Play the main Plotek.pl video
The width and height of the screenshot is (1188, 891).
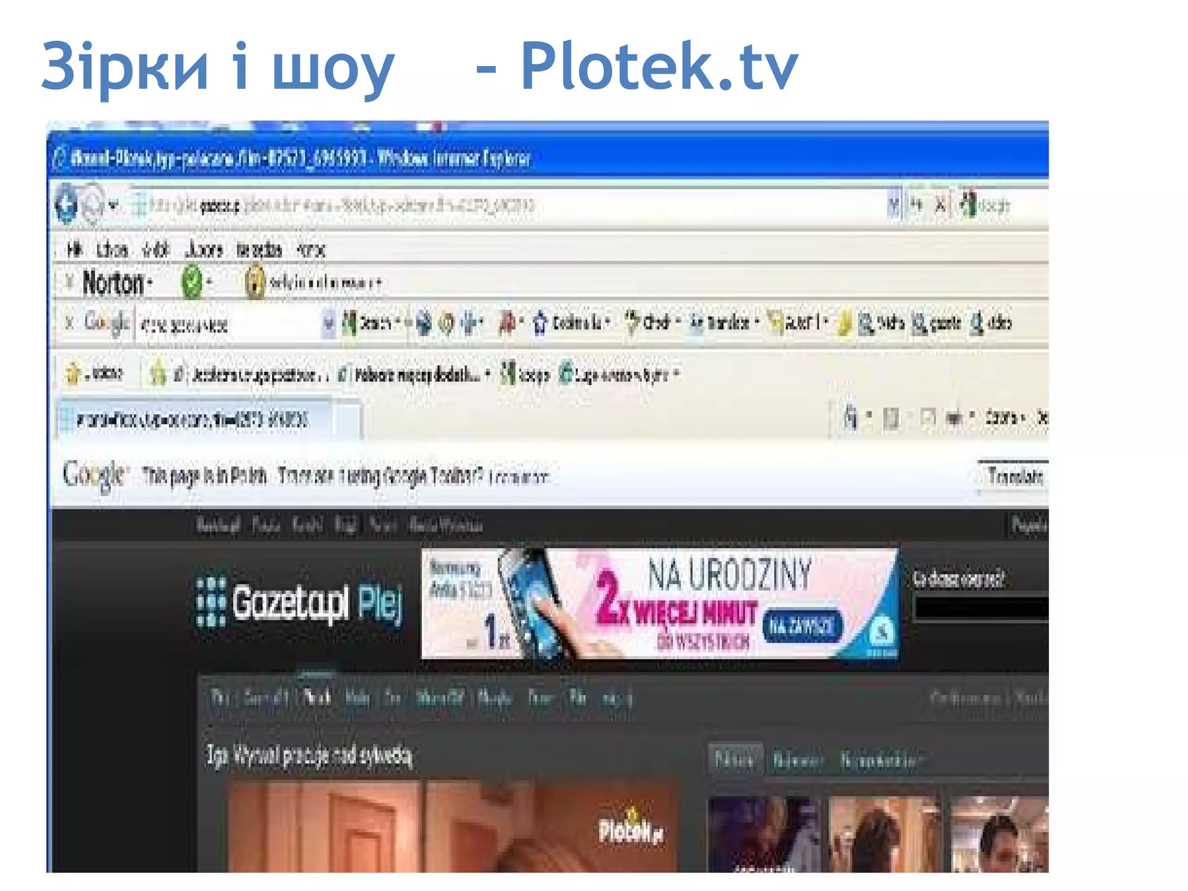click(x=452, y=827)
